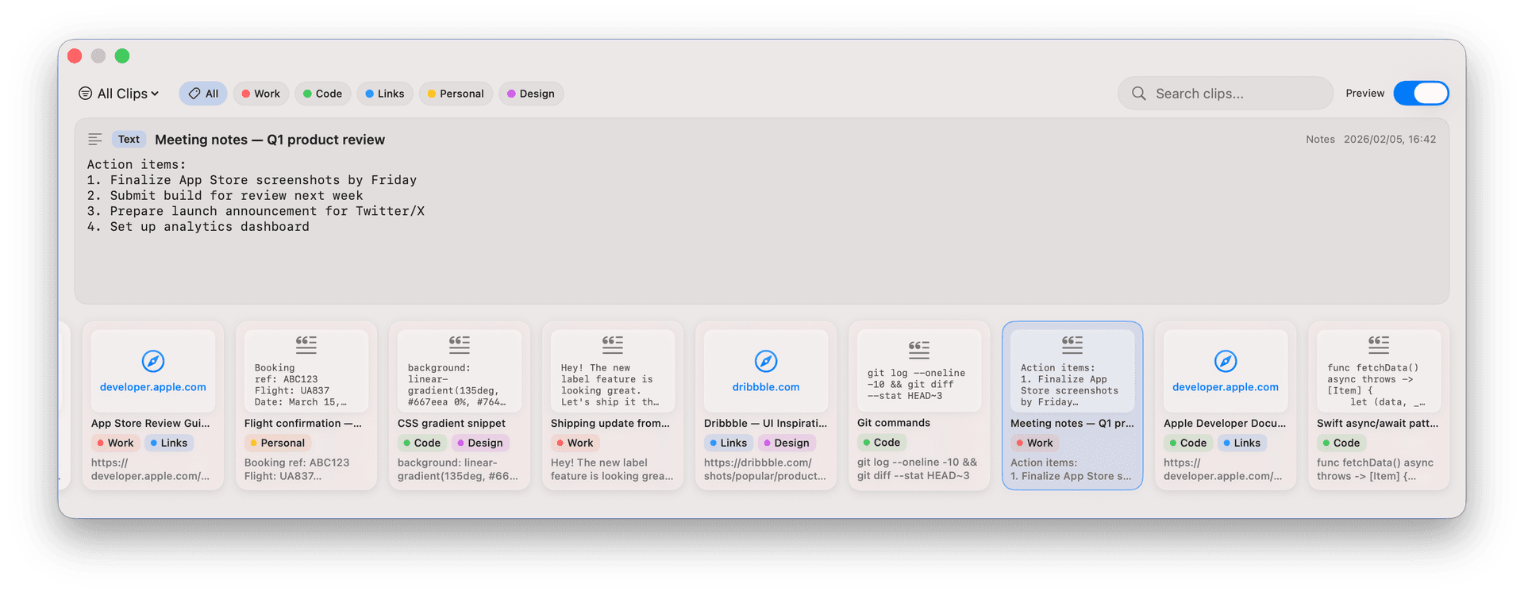Select the Shipping update from... clip title
Image resolution: width=1524 pixels, height=595 pixels.
tap(610, 424)
